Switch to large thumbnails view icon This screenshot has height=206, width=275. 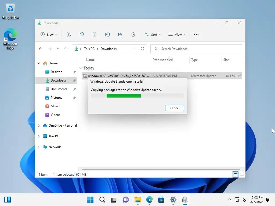click(x=241, y=174)
